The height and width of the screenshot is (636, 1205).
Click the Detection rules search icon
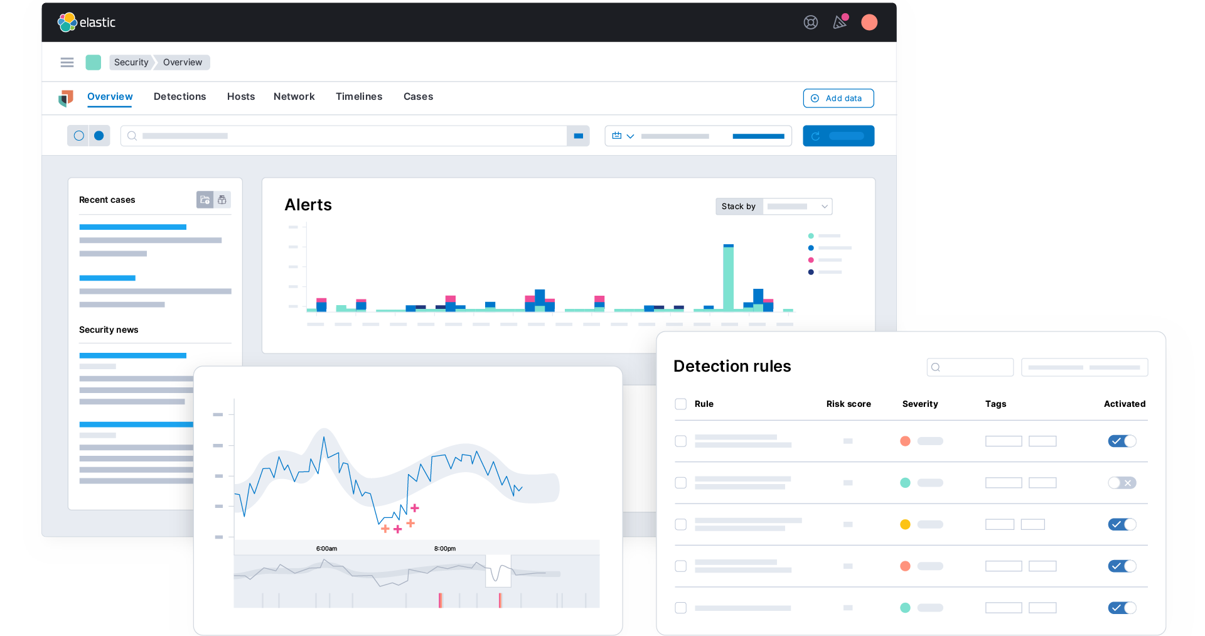click(936, 367)
